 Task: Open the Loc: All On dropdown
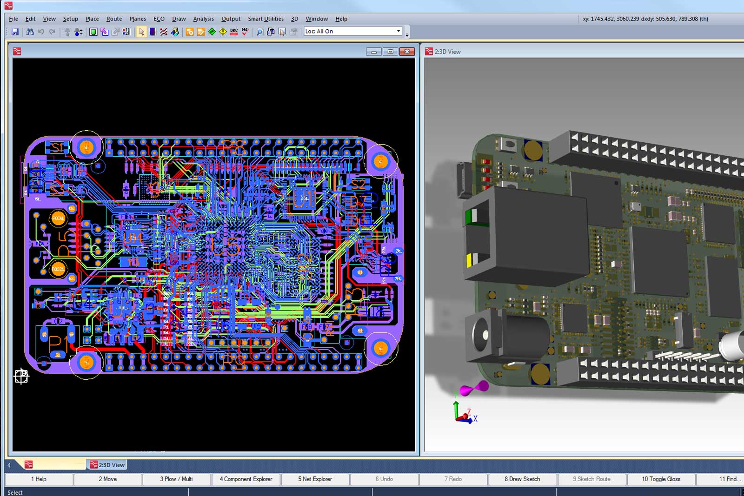coord(398,31)
